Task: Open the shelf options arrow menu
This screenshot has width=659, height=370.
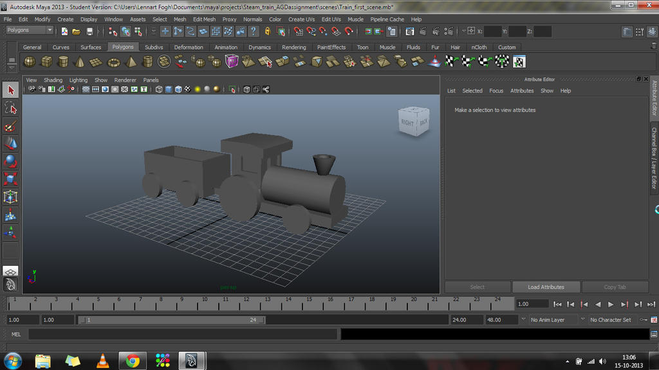Action: pos(12,67)
